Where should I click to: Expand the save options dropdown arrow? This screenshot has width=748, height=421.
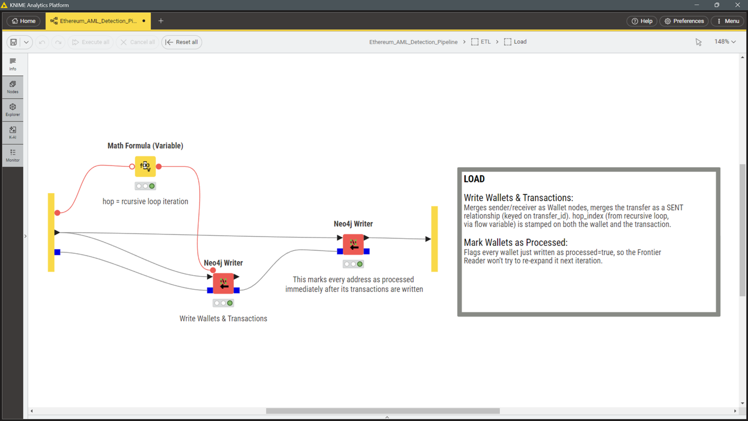(26, 42)
